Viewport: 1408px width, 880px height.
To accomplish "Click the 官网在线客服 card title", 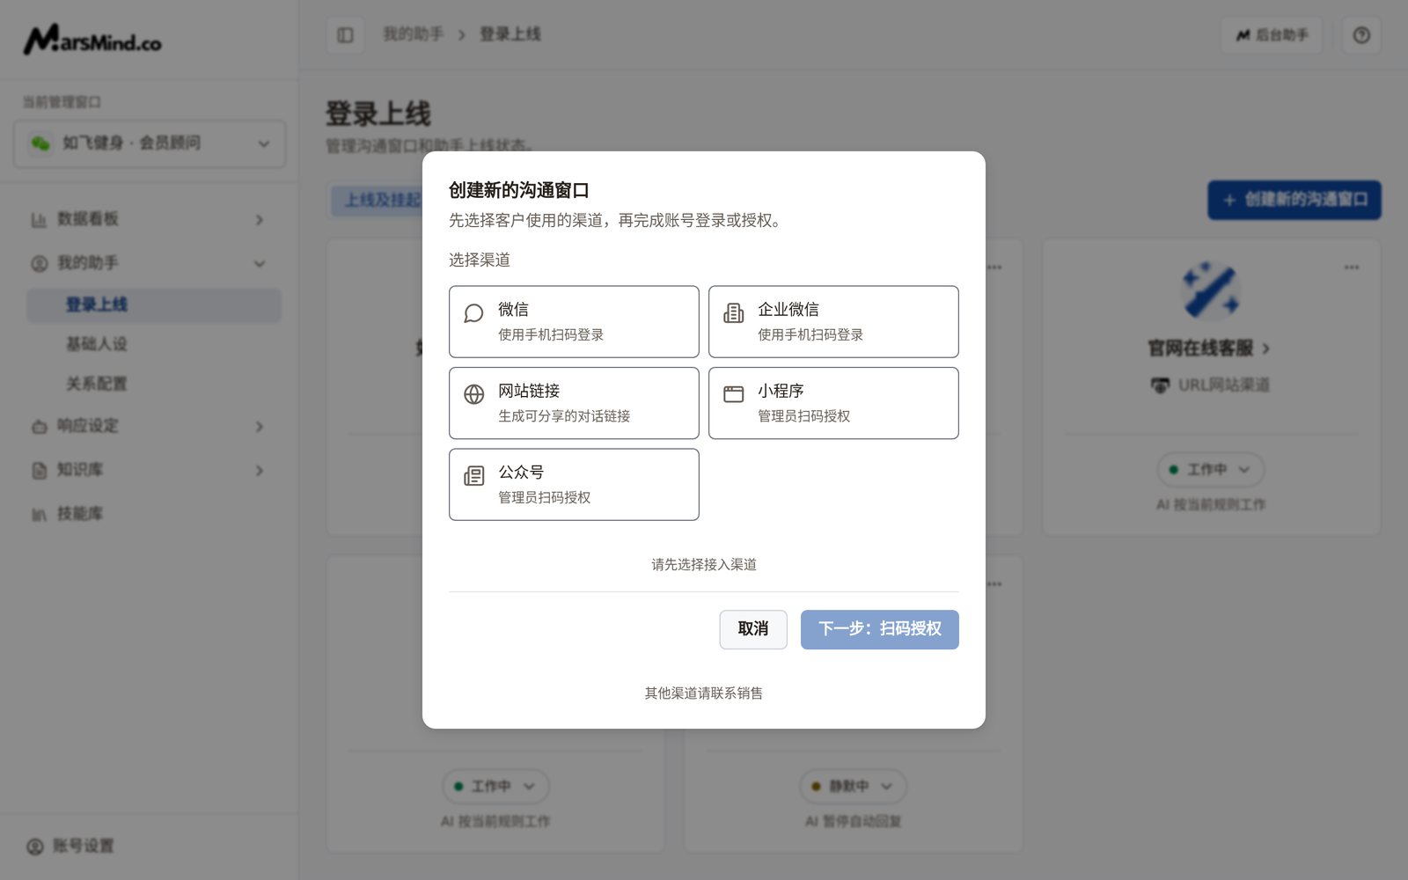I will click(1209, 348).
